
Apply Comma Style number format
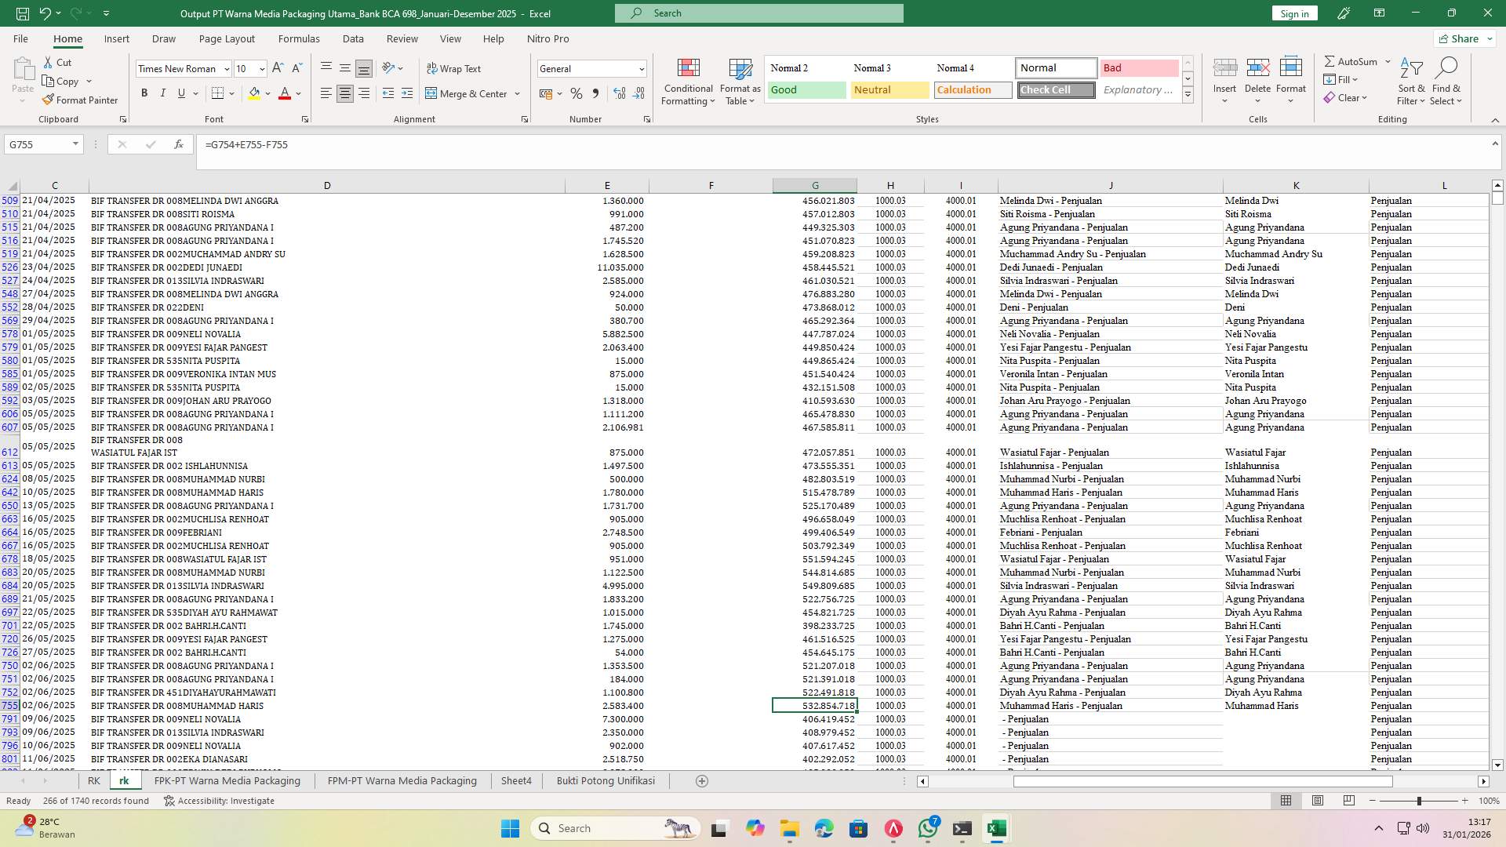coord(595,93)
